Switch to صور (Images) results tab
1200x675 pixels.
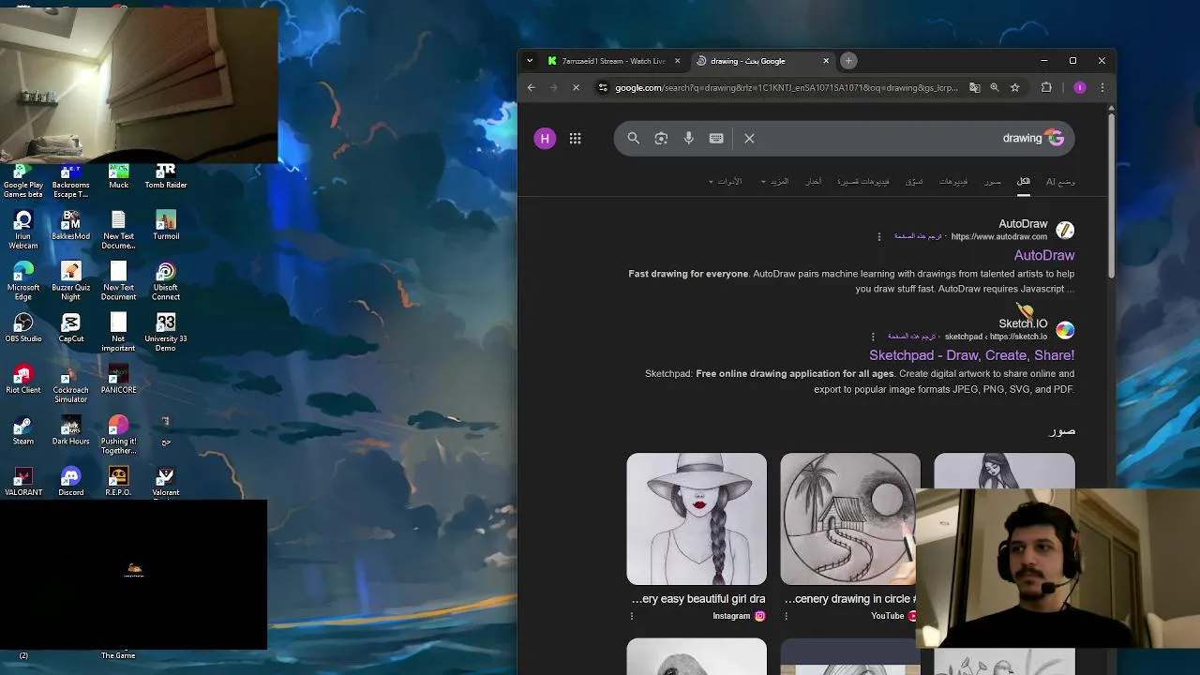pyautogui.click(x=993, y=182)
